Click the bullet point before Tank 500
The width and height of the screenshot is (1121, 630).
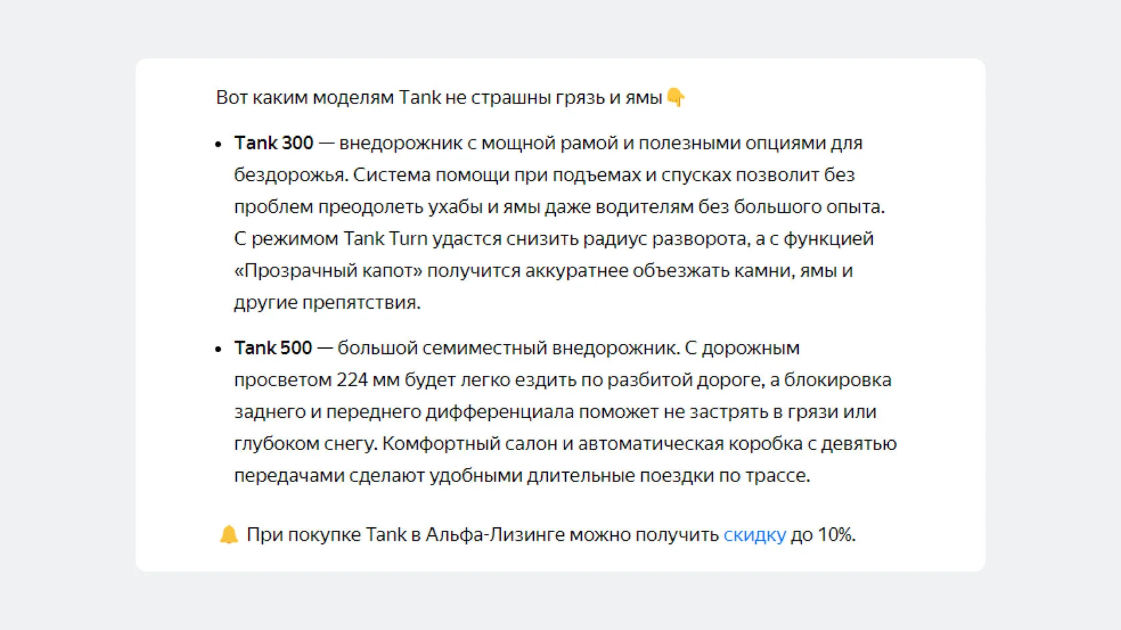pos(218,349)
